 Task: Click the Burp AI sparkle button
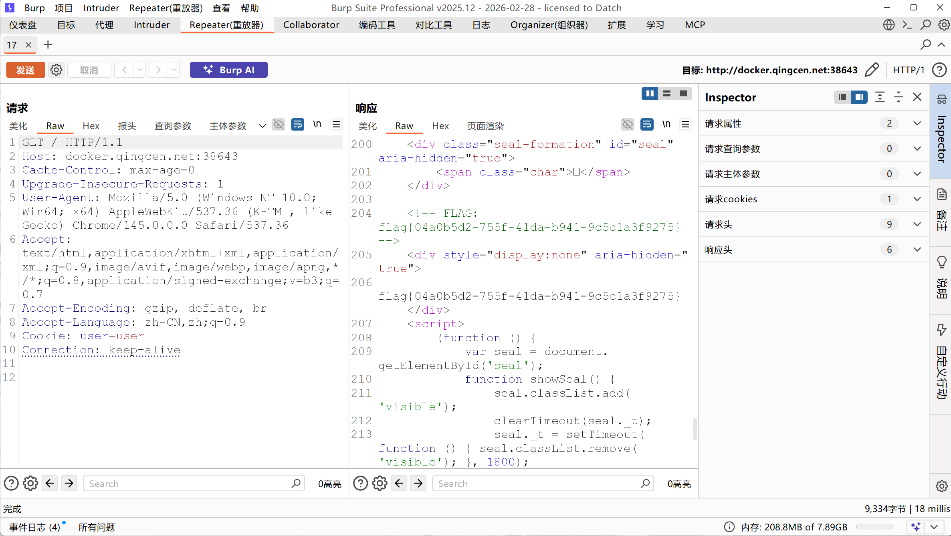tap(228, 70)
